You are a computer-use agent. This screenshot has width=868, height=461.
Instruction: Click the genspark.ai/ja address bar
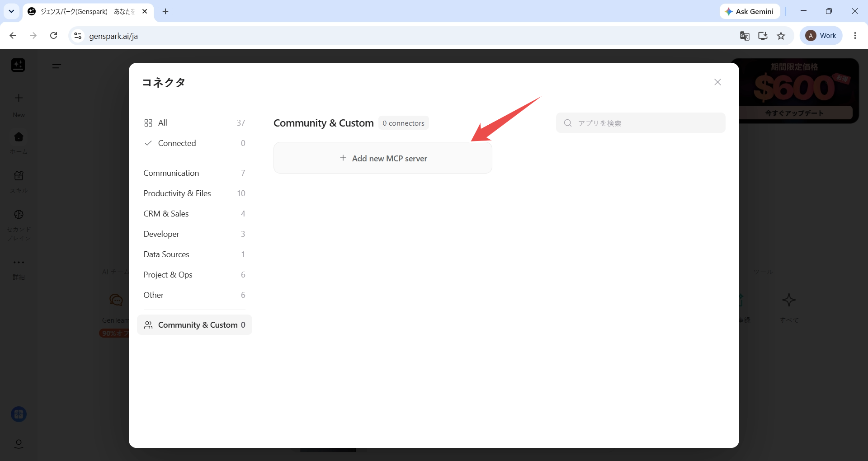click(x=407, y=36)
